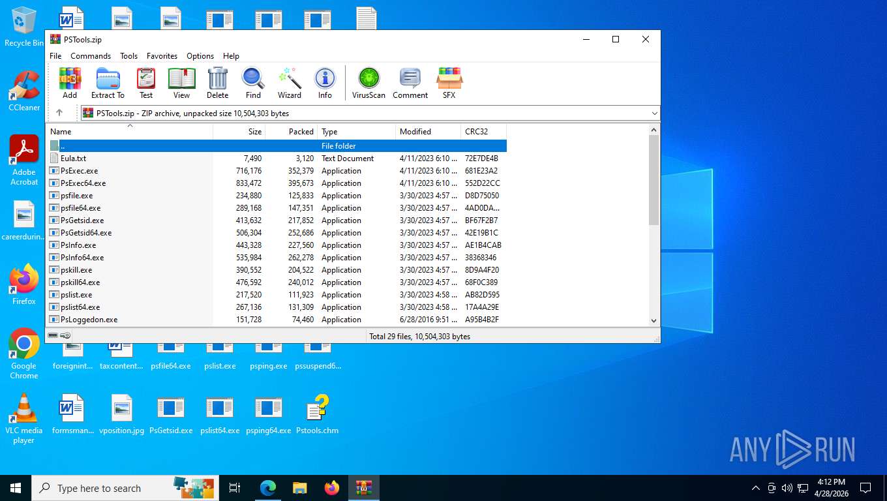Show hidden system tray icons
The width and height of the screenshot is (887, 501).
click(x=756, y=488)
